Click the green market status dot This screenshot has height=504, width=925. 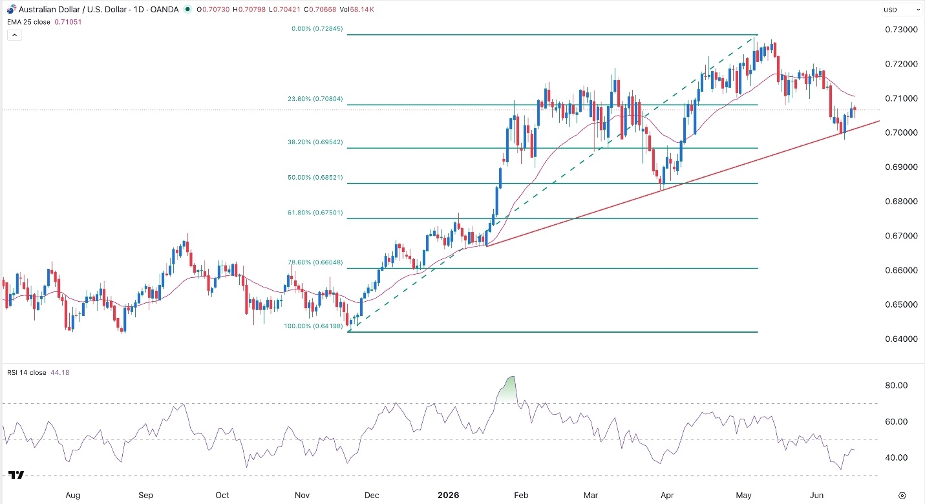coord(187,10)
